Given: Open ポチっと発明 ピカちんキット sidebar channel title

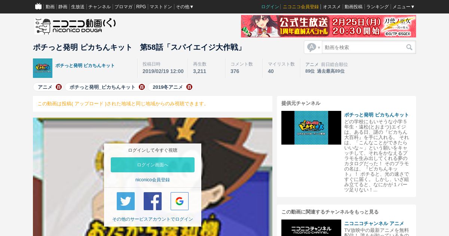Looking at the screenshot, I should pyautogui.click(x=376, y=115).
